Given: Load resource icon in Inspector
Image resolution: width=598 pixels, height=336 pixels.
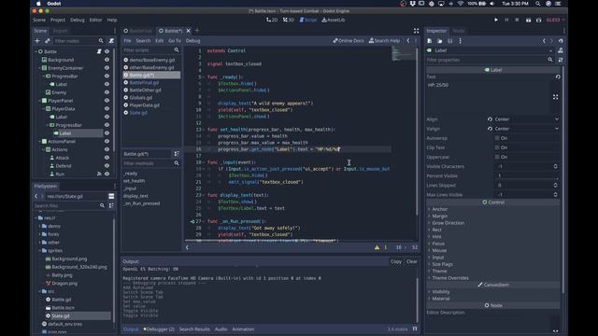Looking at the screenshot, I should [x=440, y=41].
